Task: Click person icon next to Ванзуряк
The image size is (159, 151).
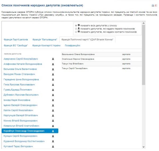Action: point(53,74)
